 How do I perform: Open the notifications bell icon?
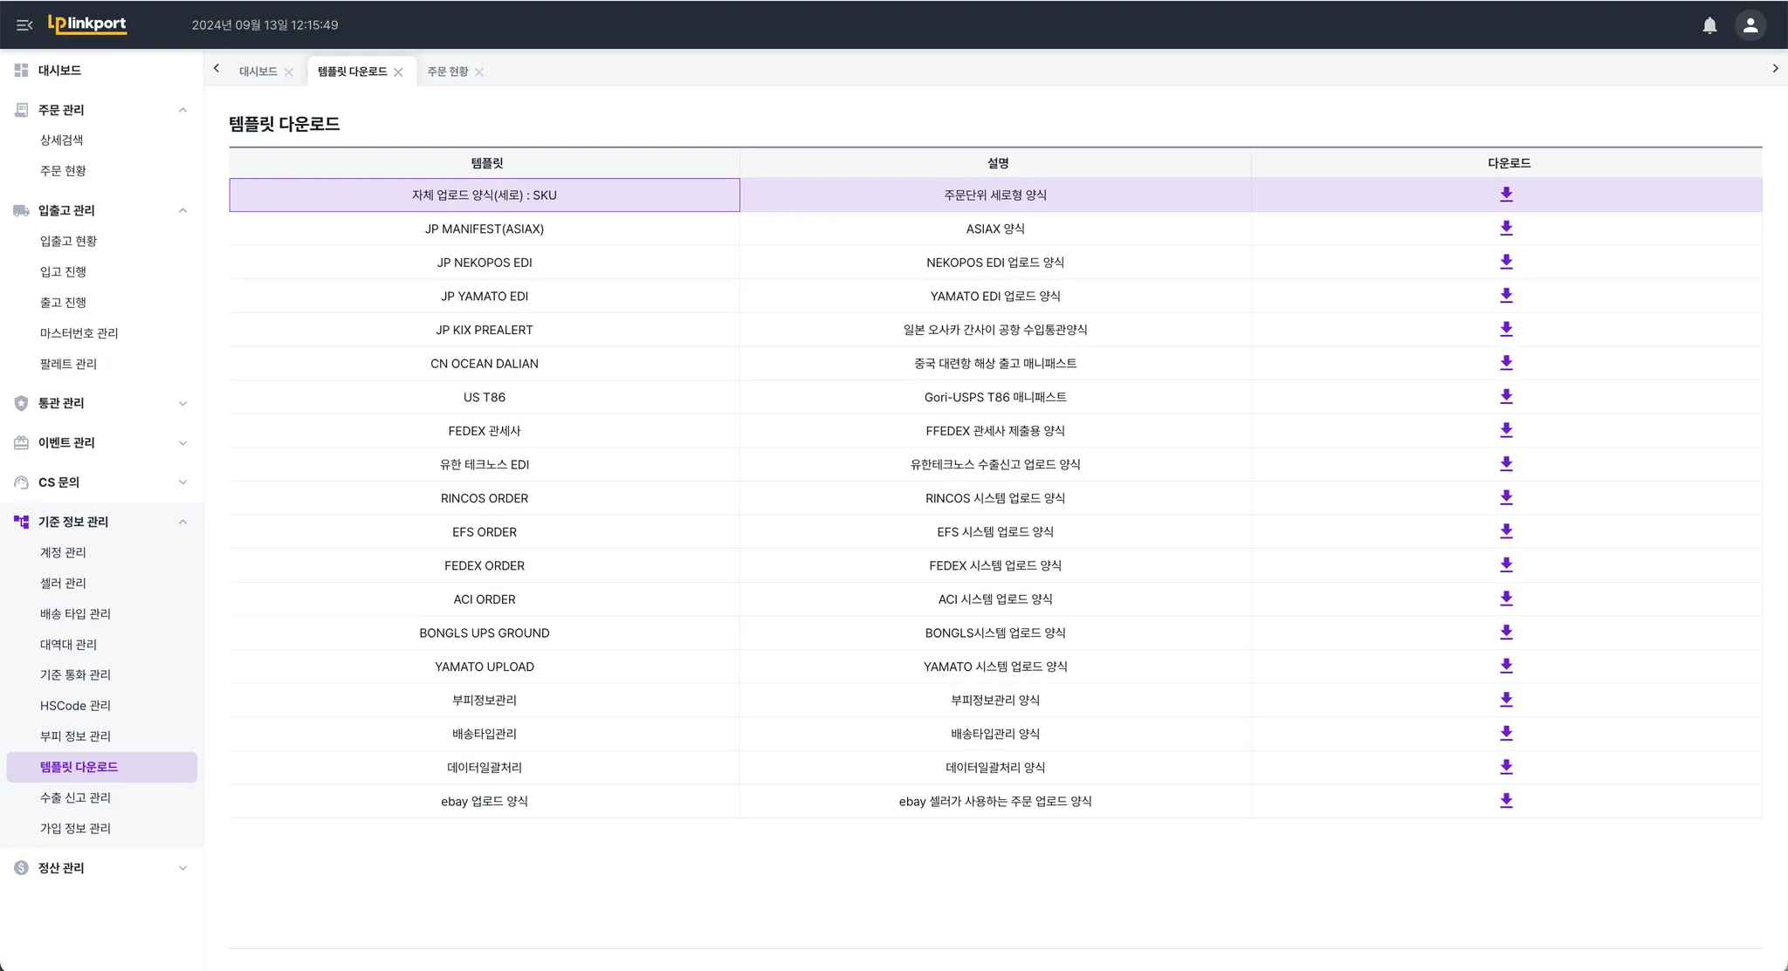click(1709, 25)
